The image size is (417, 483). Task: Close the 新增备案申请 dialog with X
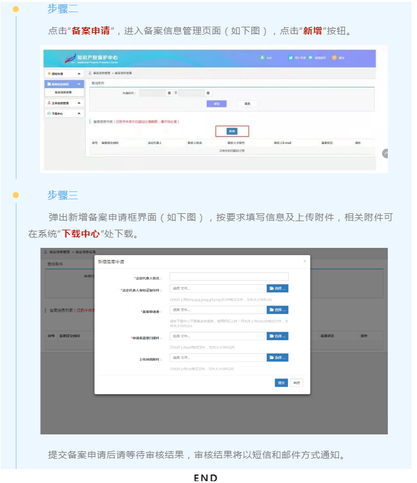coord(305,261)
